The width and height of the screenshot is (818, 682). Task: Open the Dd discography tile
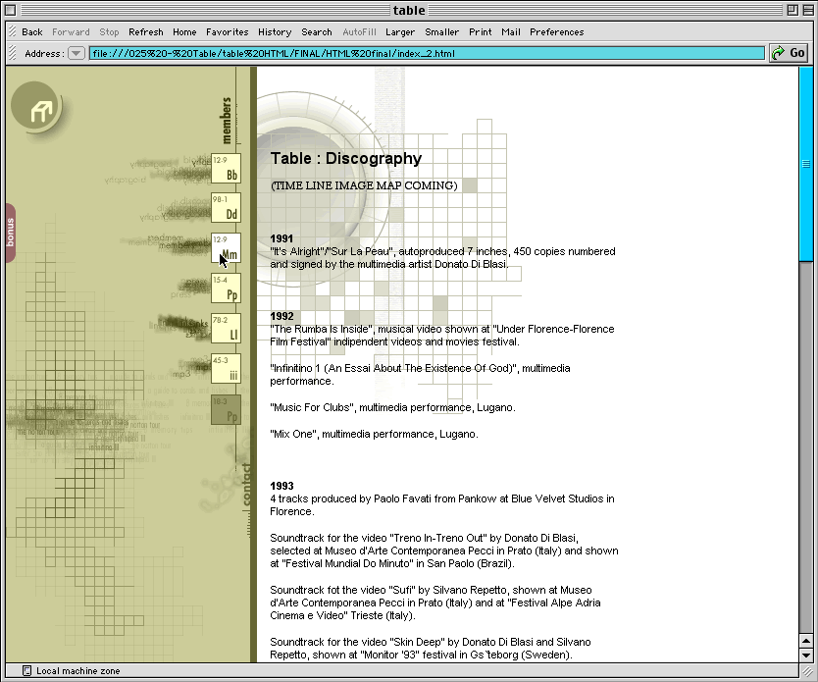pos(226,208)
